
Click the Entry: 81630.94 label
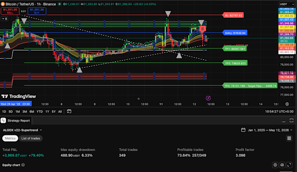coord(235,33)
